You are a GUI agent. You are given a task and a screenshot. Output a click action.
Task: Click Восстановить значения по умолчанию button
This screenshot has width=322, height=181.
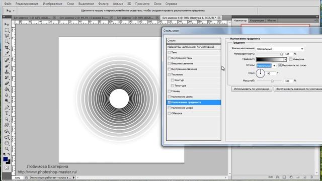[x=298, y=89]
